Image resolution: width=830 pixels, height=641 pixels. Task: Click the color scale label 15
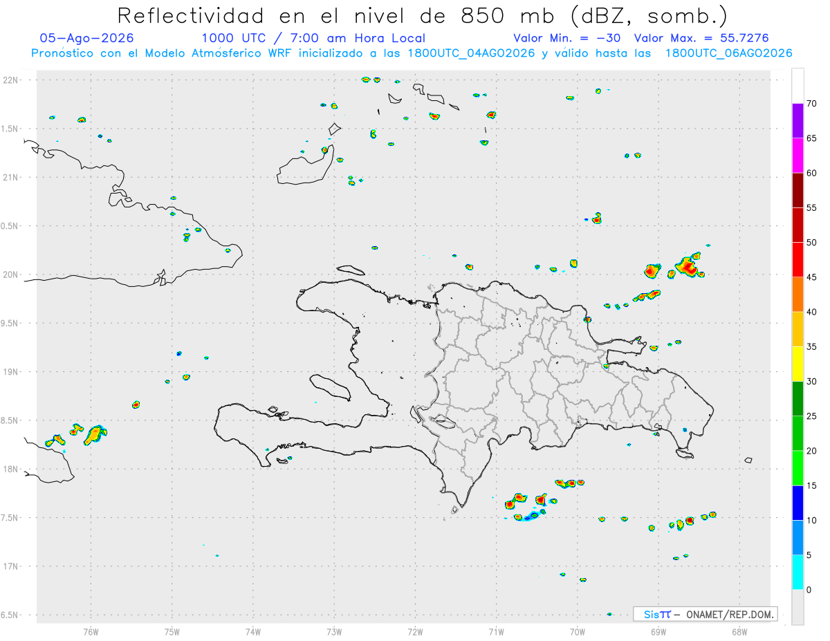pyautogui.click(x=811, y=485)
